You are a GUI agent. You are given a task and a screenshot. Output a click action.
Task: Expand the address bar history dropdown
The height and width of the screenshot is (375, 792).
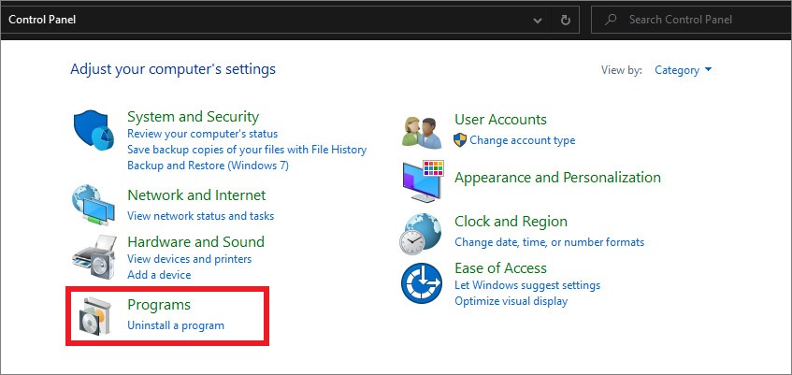[538, 21]
